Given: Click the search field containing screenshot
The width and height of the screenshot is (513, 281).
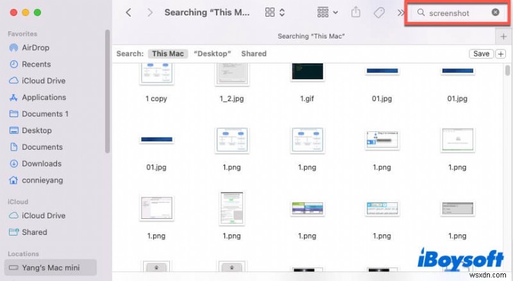Looking at the screenshot, I should (x=457, y=13).
